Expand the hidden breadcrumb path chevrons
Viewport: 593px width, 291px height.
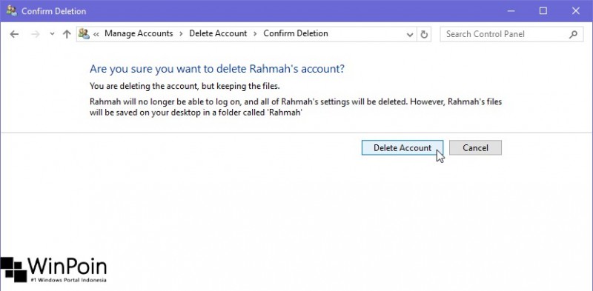point(96,34)
